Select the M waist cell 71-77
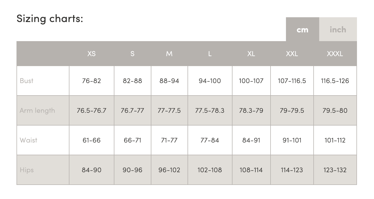 pos(169,140)
